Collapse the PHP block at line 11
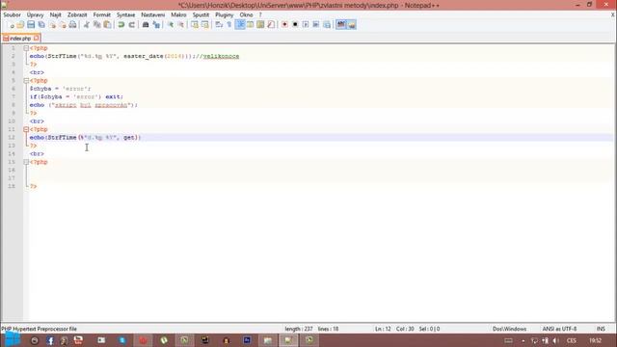This screenshot has height=347, width=617. (x=26, y=129)
